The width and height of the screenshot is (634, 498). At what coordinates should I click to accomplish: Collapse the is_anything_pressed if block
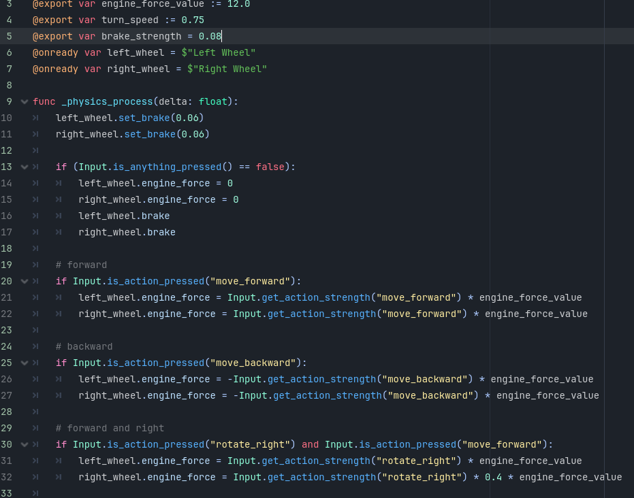25,167
